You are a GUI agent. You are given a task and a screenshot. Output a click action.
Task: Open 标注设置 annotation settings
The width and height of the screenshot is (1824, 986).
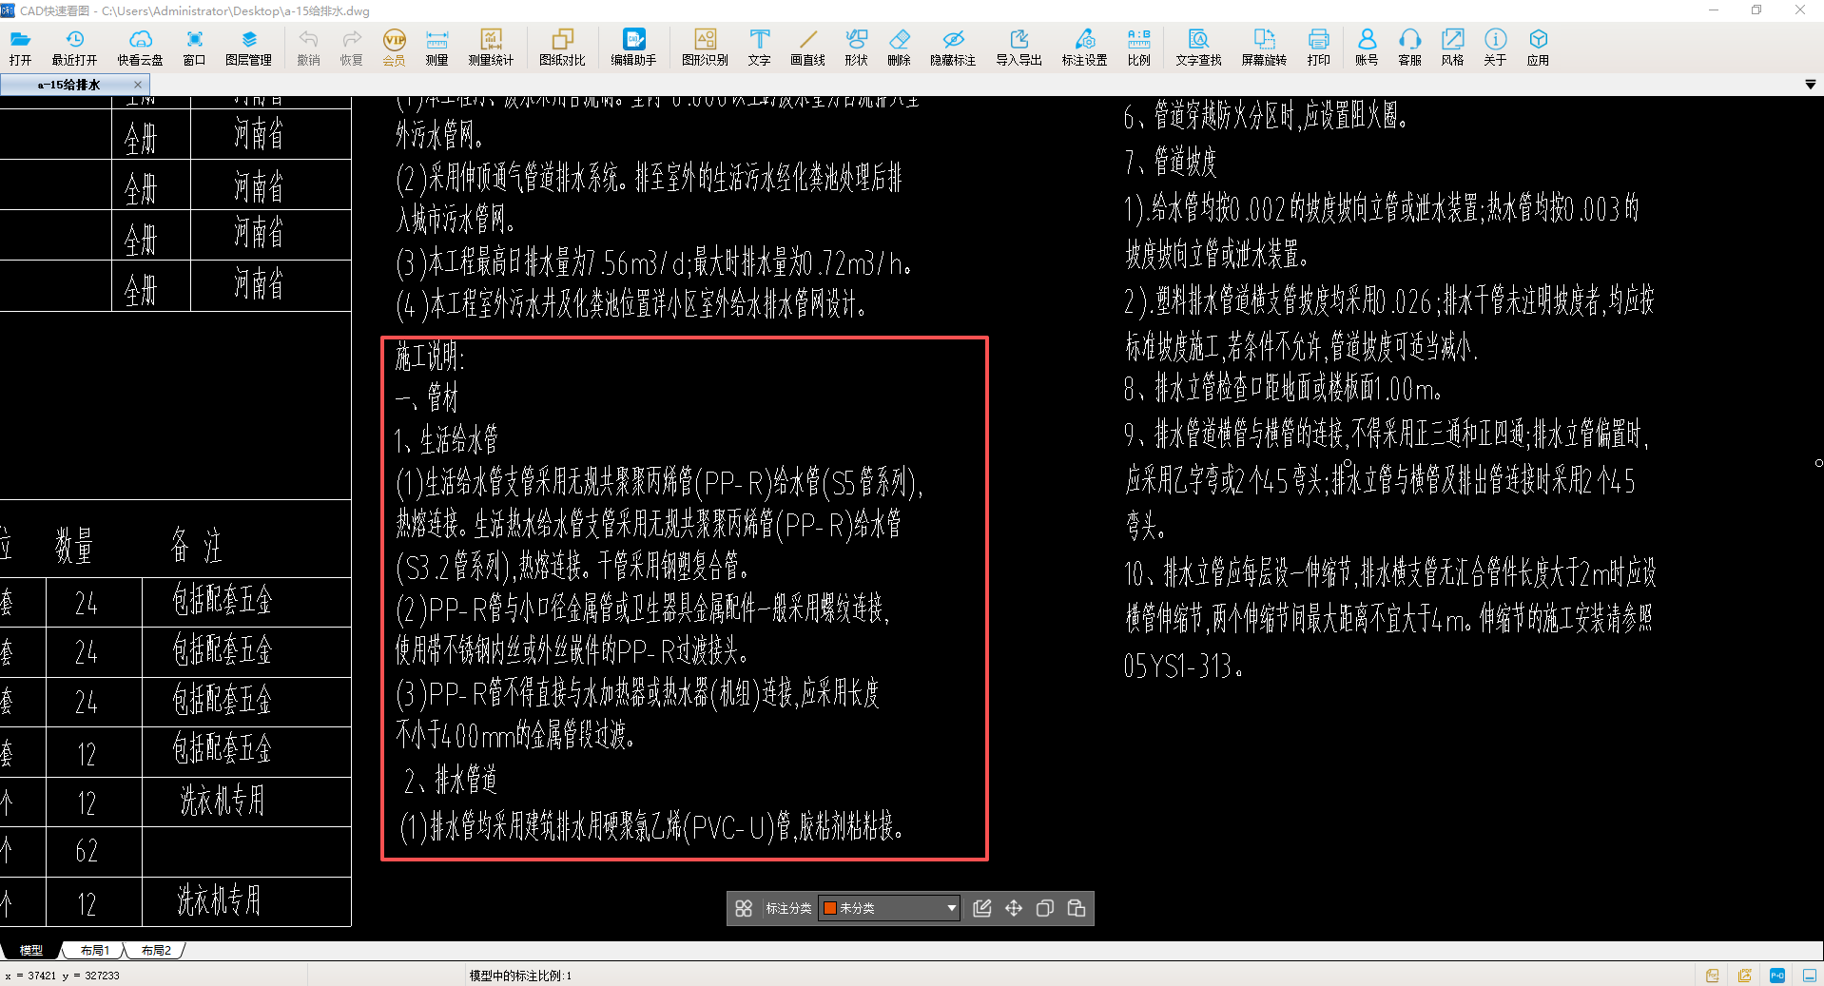coord(1084,47)
